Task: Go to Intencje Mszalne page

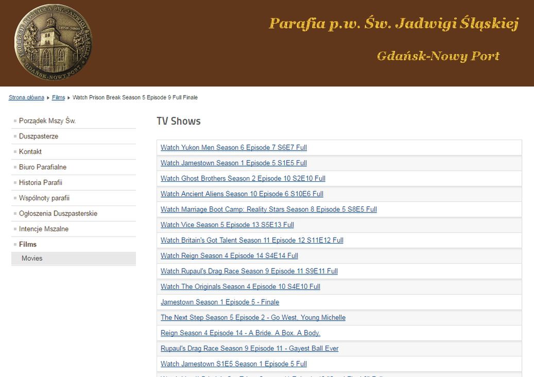Action: tap(44, 229)
